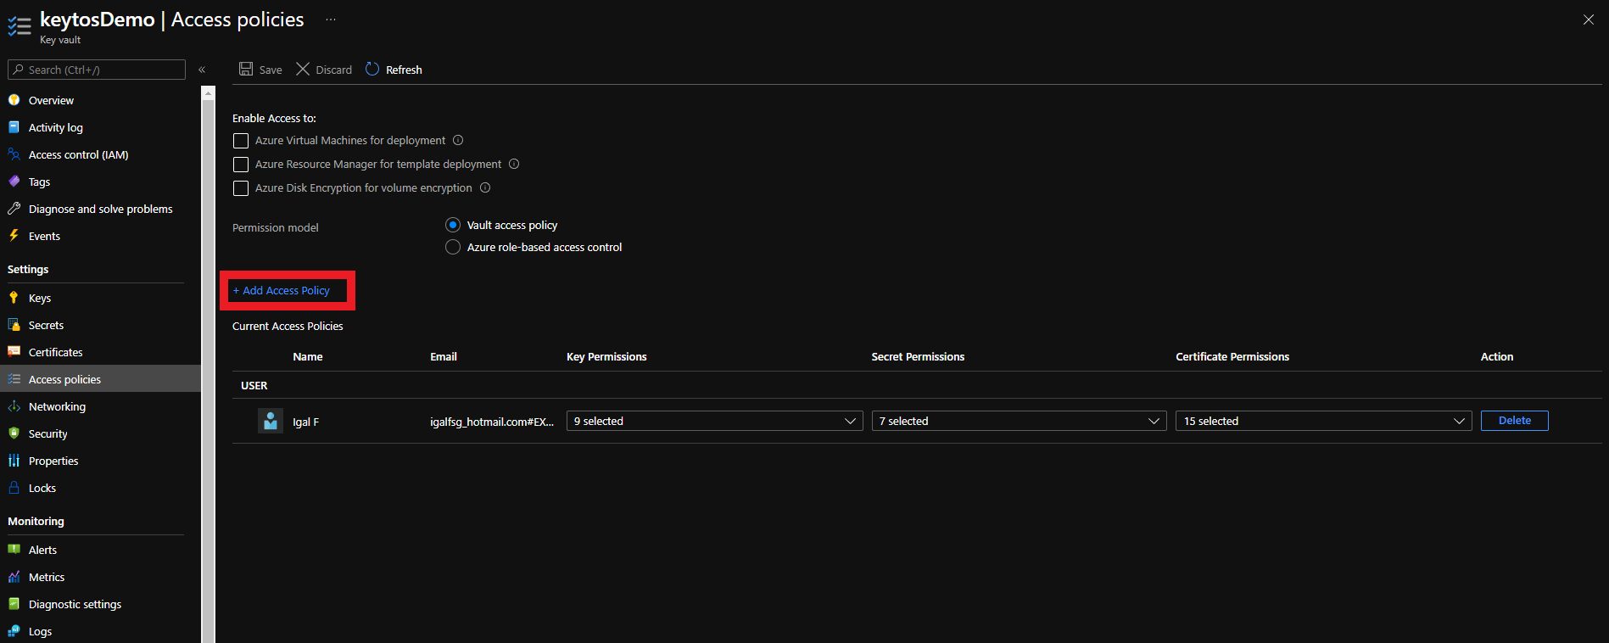The image size is (1609, 643).
Task: Click the Name column header
Action: coord(308,357)
